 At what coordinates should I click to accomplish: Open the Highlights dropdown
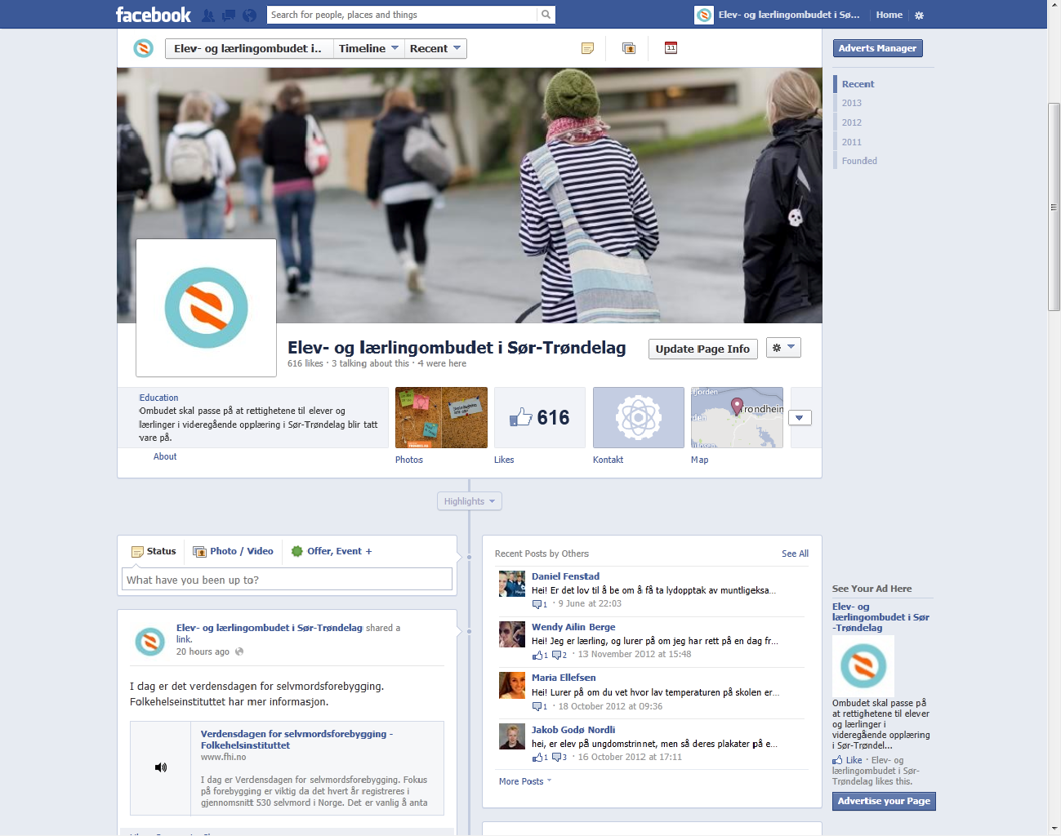coord(470,501)
